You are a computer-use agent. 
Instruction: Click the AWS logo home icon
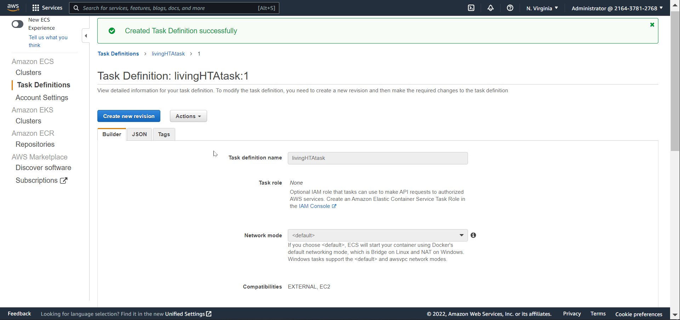[13, 7]
